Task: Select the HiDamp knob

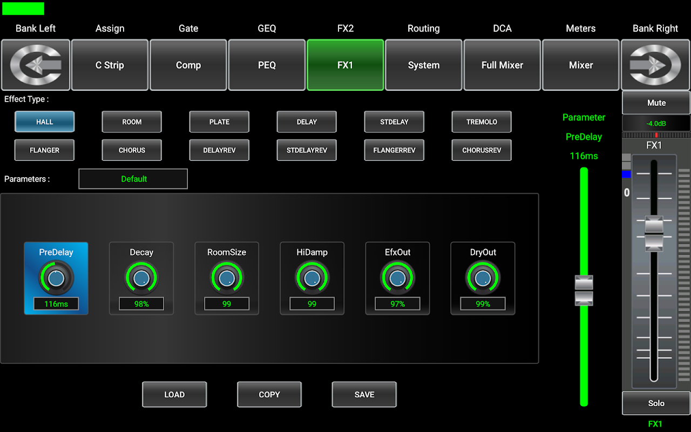Action: (x=312, y=279)
